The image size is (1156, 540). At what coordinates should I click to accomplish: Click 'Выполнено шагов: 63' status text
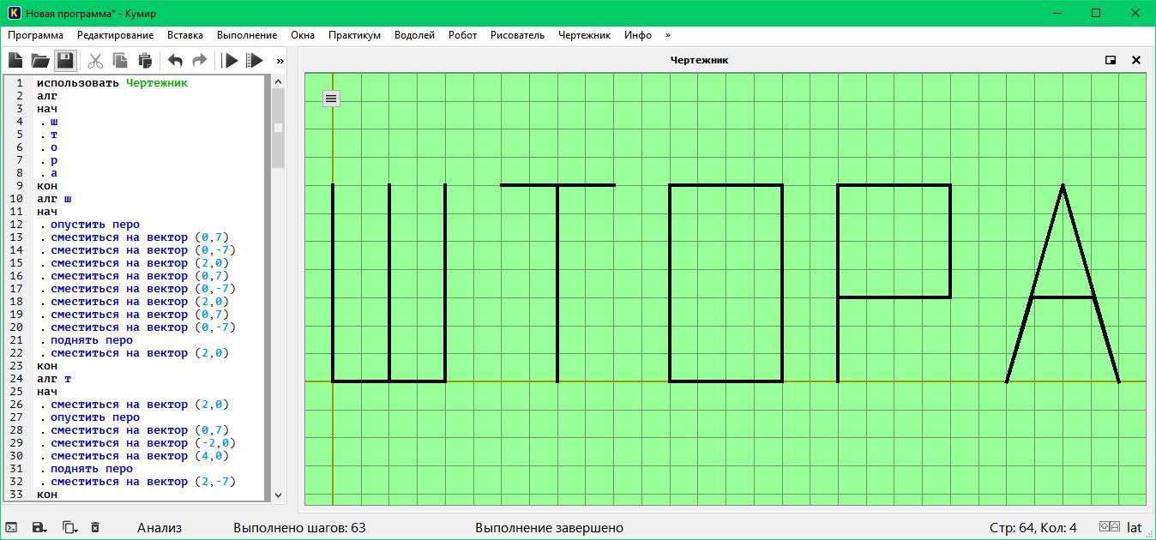[x=299, y=528]
